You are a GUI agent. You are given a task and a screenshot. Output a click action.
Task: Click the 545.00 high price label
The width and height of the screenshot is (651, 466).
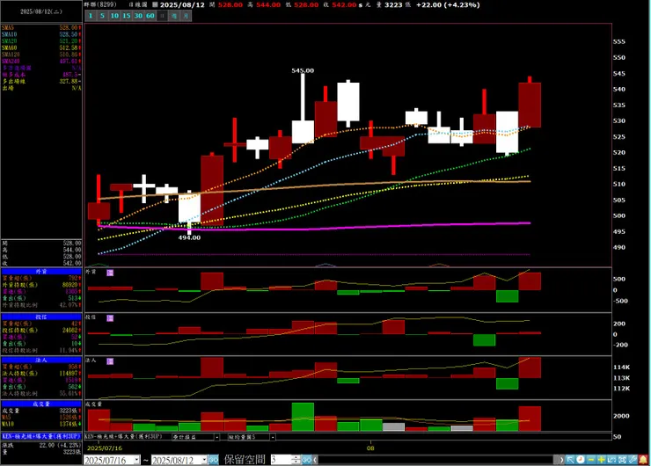303,70
